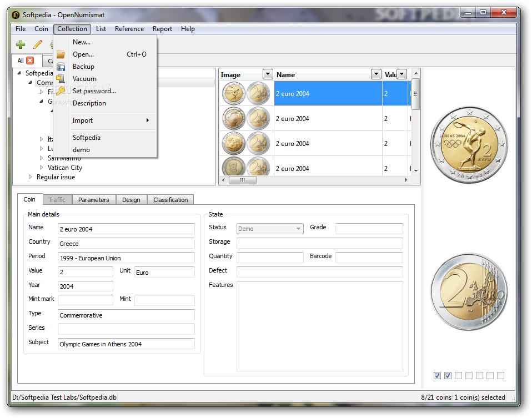Click the obverse thumbnail in selected row

[x=234, y=93]
